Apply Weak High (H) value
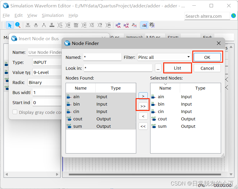 point(68,25)
